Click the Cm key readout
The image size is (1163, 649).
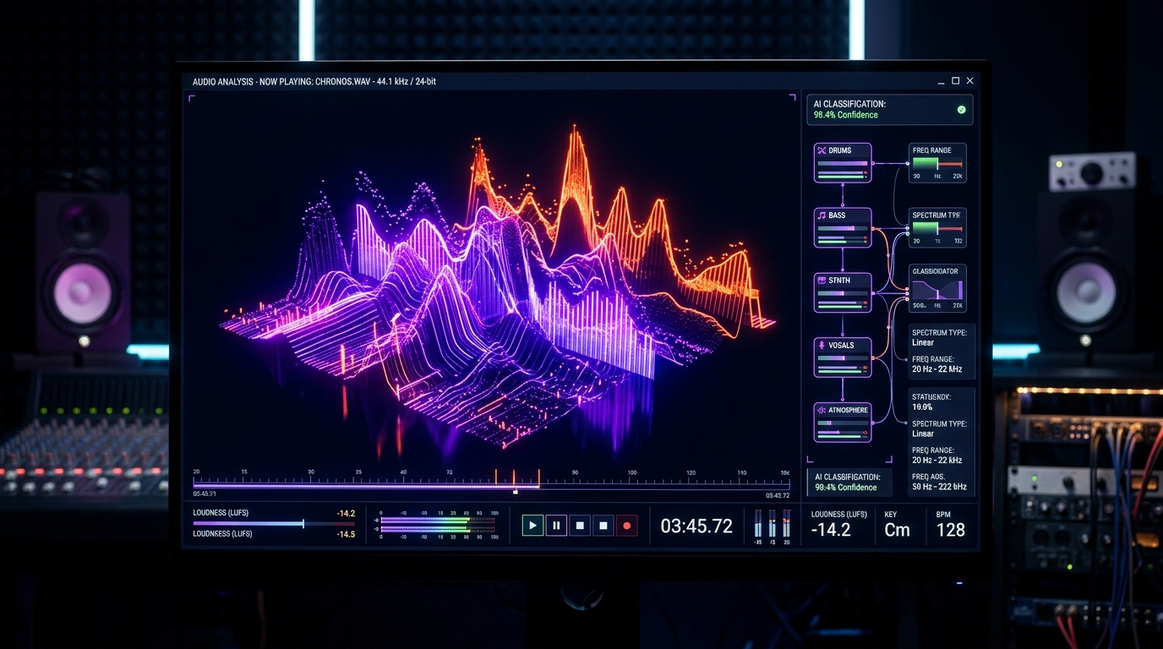tap(897, 530)
